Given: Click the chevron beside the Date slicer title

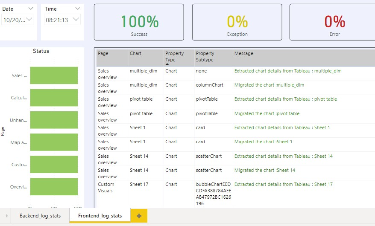Looking at the screenshot, I should pyautogui.click(x=31, y=9).
